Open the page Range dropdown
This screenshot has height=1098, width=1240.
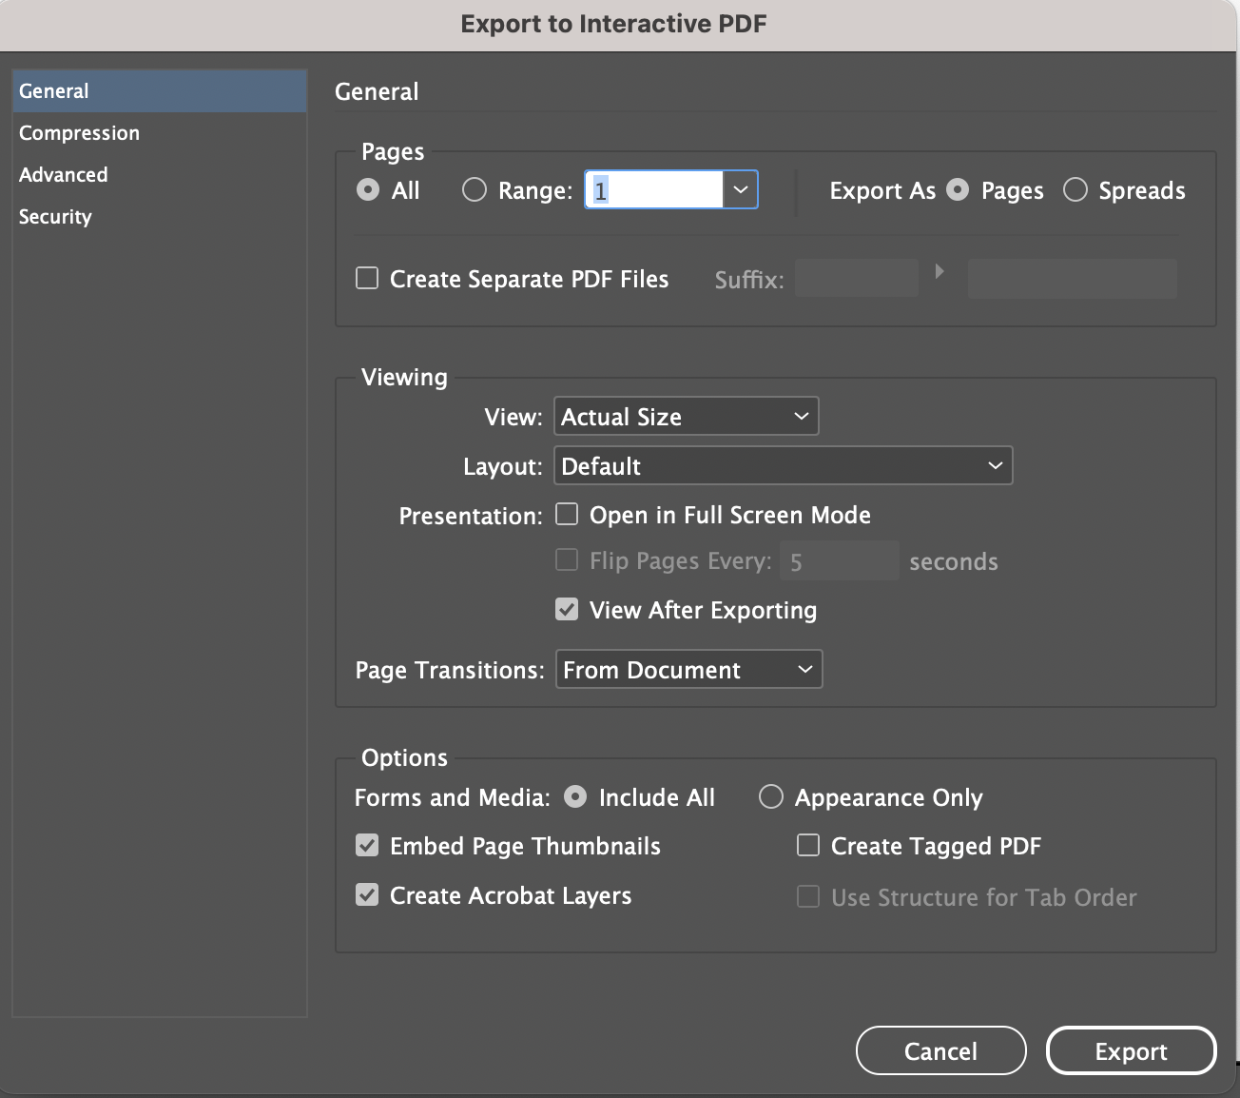tap(741, 189)
